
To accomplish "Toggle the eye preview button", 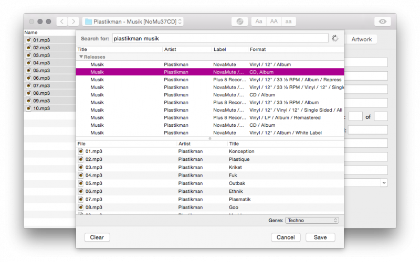I will 382,21.
